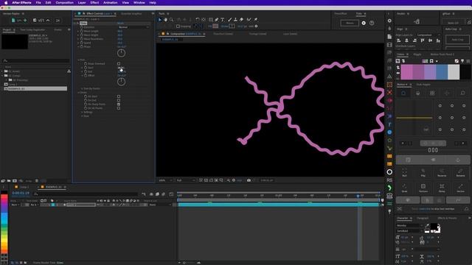Select the Puppet Pin tool
The image size is (472, 265).
pos(256,20)
